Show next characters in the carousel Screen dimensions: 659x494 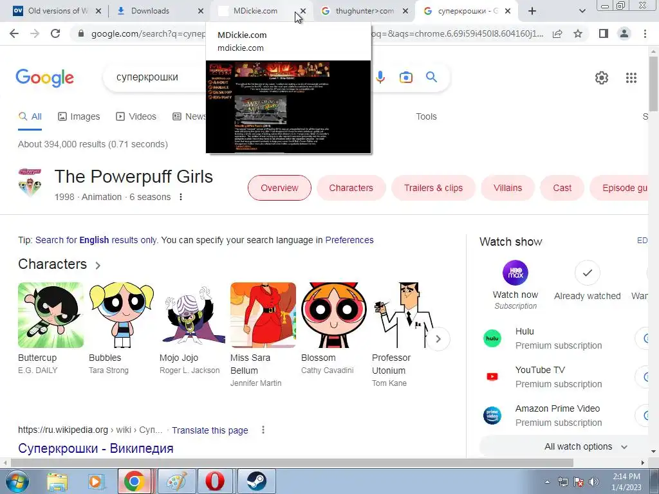pos(438,339)
